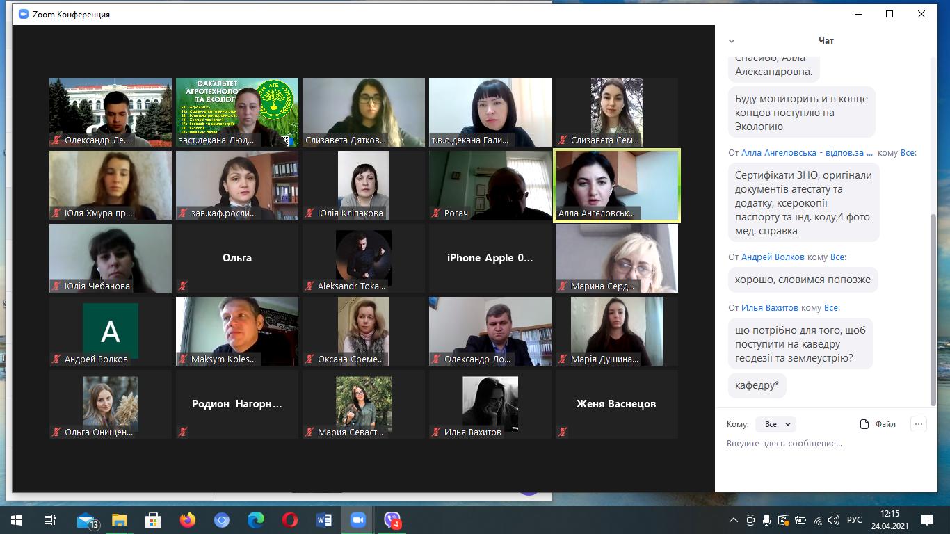Open the Mail app in the taskbar
This screenshot has height=534, width=950.
86,520
